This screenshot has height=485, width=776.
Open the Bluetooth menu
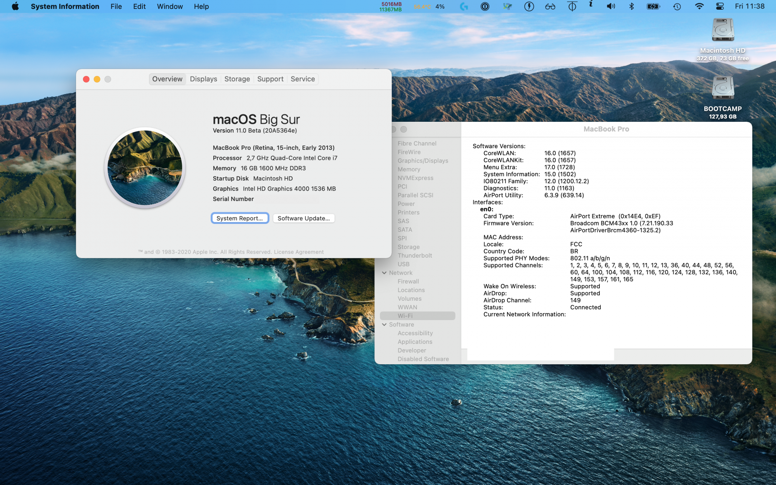631,6
